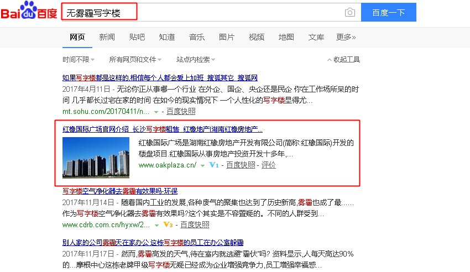Show more categories with 更多»

[346, 37]
